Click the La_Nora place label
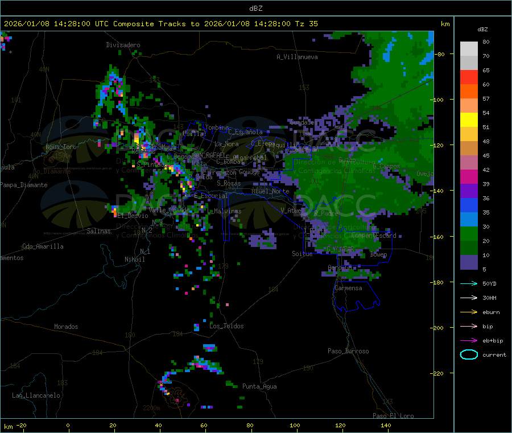Viewport: 512px width, 433px height. (x=226, y=144)
